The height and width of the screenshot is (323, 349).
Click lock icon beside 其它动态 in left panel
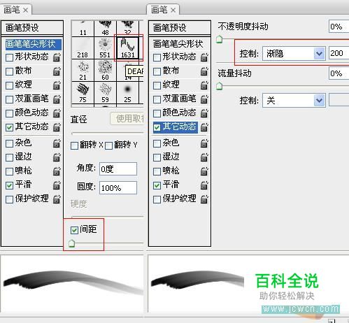(57, 127)
